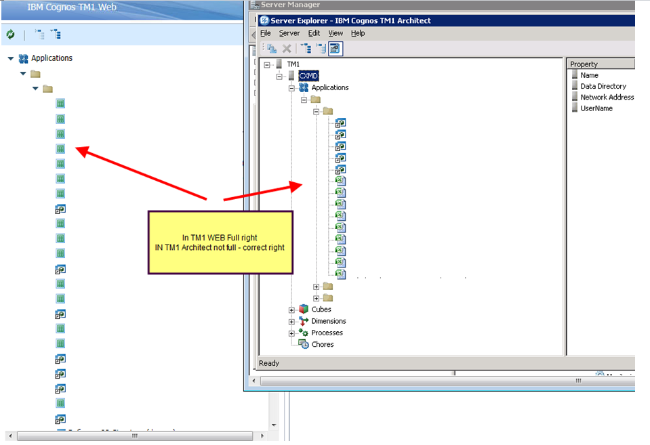This screenshot has width=650, height=445.
Task: Click the Chores clock icon in the tree
Action: click(303, 344)
